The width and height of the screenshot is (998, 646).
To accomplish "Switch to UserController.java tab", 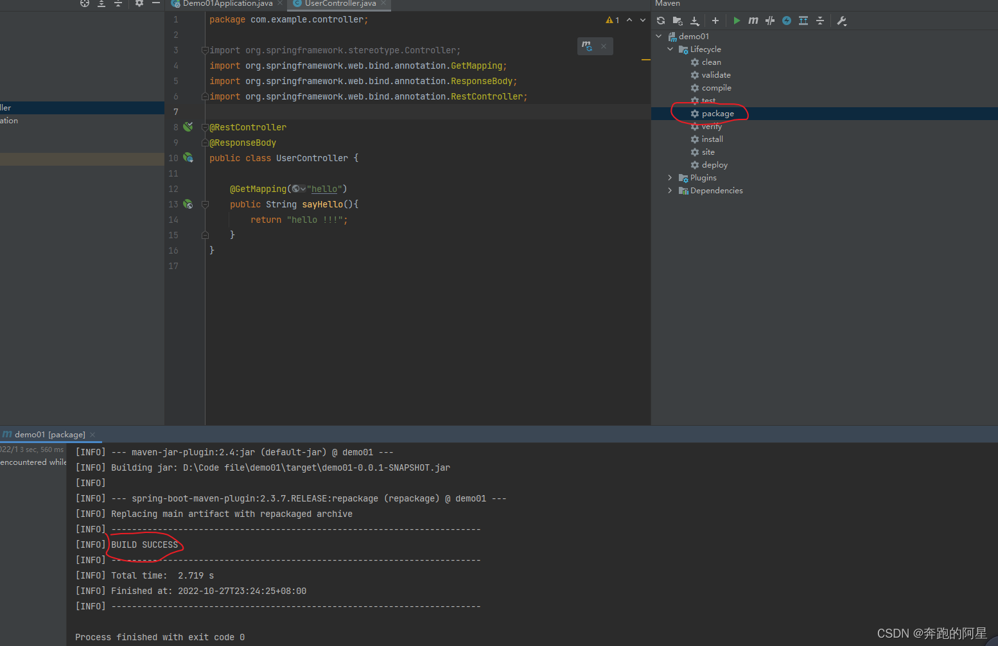I will point(340,4).
